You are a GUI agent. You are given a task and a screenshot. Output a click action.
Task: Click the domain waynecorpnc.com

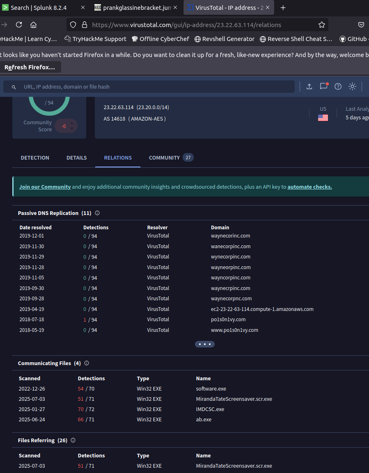[231, 299]
